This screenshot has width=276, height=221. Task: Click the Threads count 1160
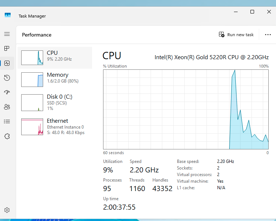tap(137, 188)
